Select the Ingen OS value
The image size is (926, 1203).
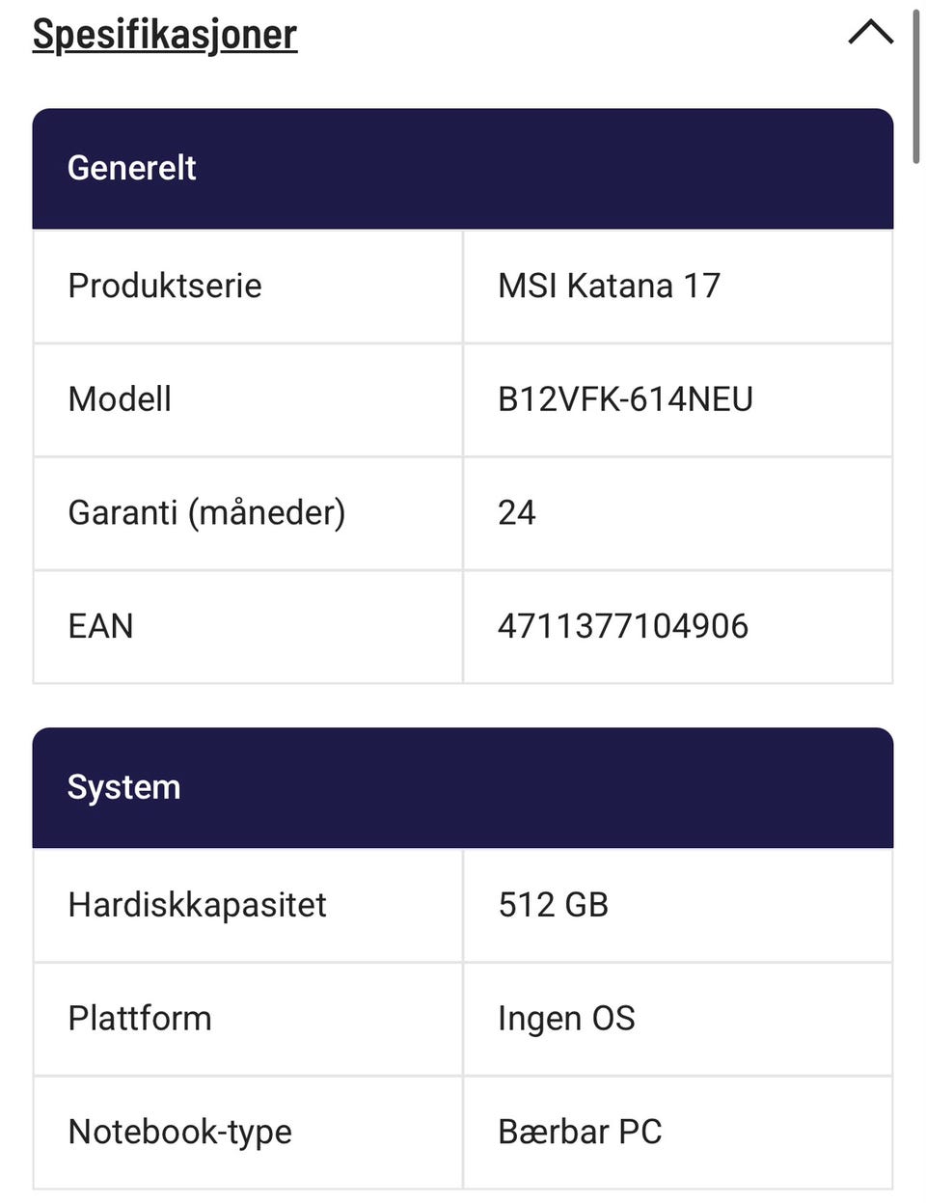(567, 1020)
